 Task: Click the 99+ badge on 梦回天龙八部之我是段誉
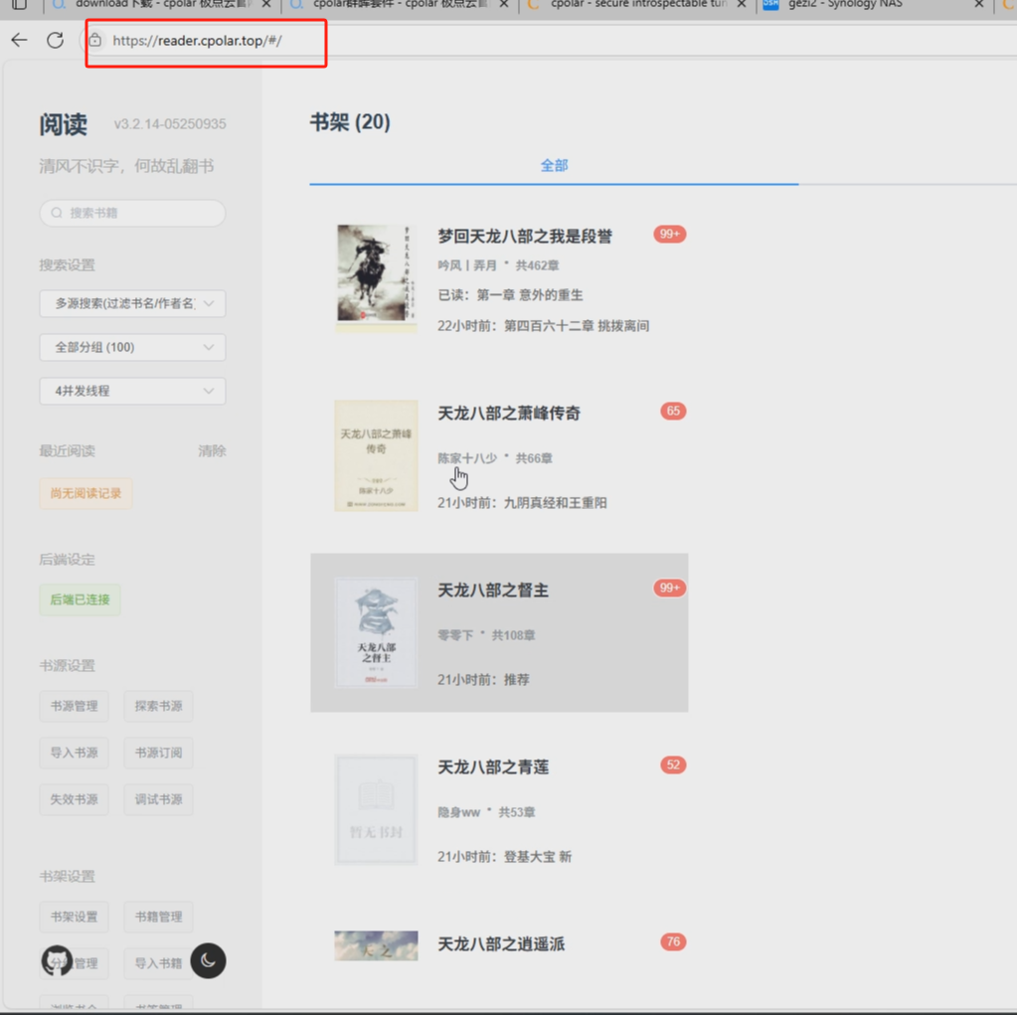(x=670, y=234)
